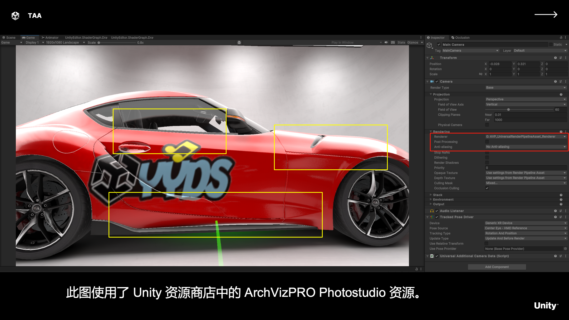
Task: Open Camera component preset settings icon
Action: tap(561, 81)
